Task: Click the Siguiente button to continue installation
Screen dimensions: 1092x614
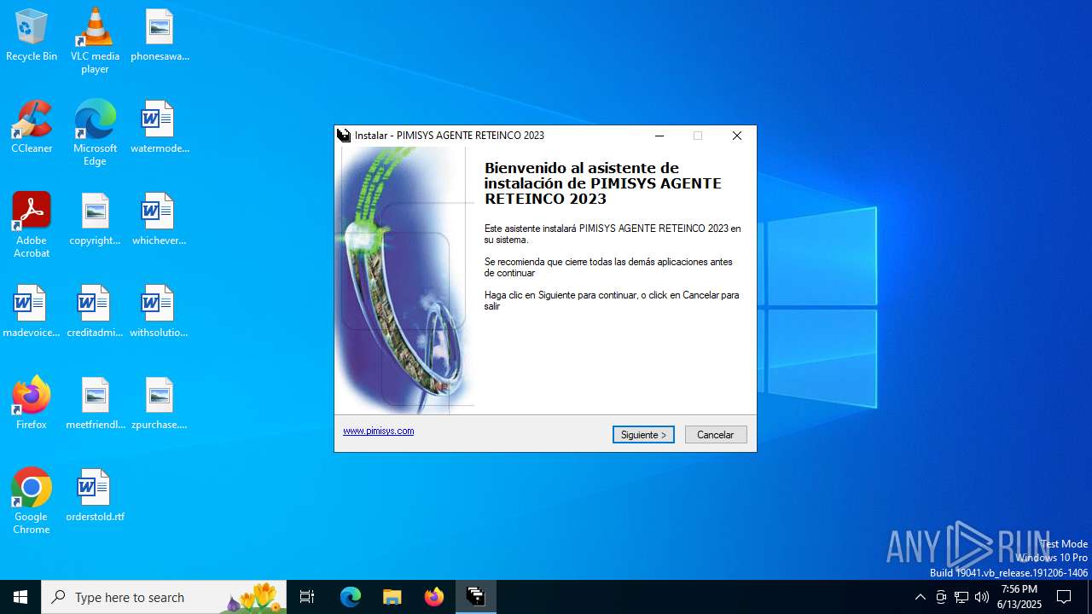Action: (x=643, y=435)
